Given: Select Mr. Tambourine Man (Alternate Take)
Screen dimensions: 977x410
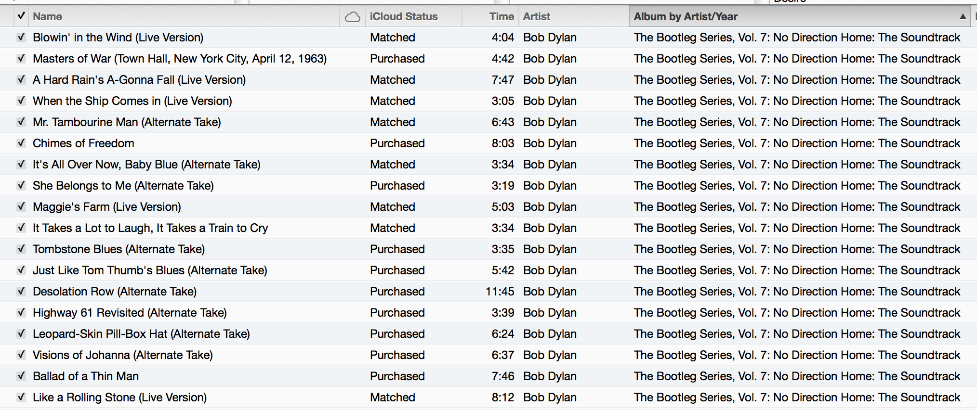Looking at the screenshot, I should (x=127, y=122).
